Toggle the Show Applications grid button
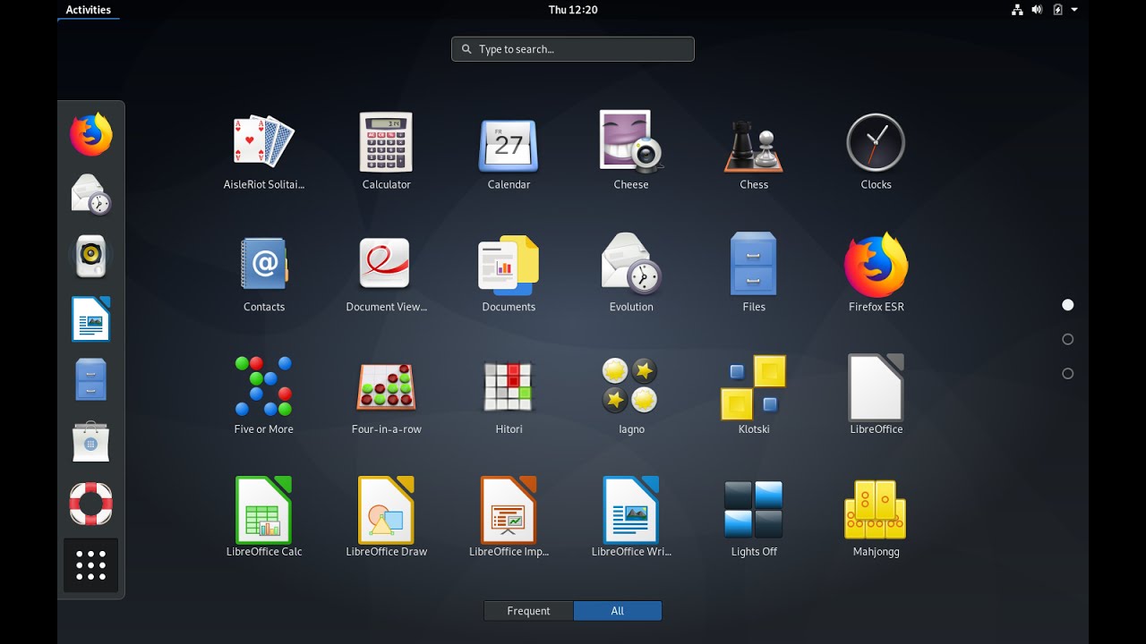 click(91, 565)
